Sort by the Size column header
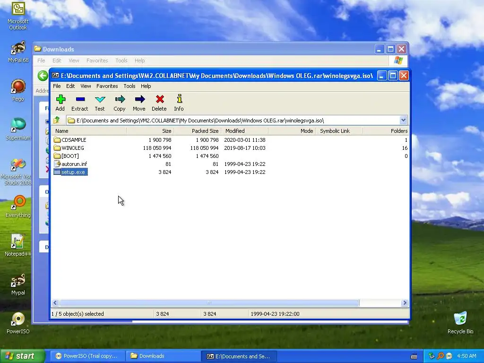The image size is (484, 363). coord(150,131)
